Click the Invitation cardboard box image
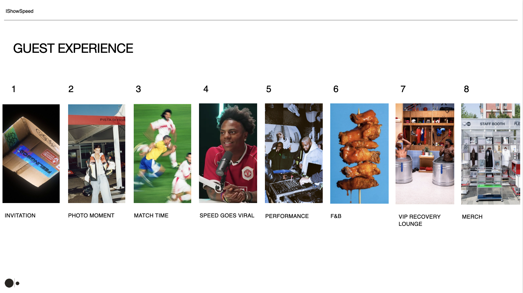The width and height of the screenshot is (523, 293). [x=31, y=154]
